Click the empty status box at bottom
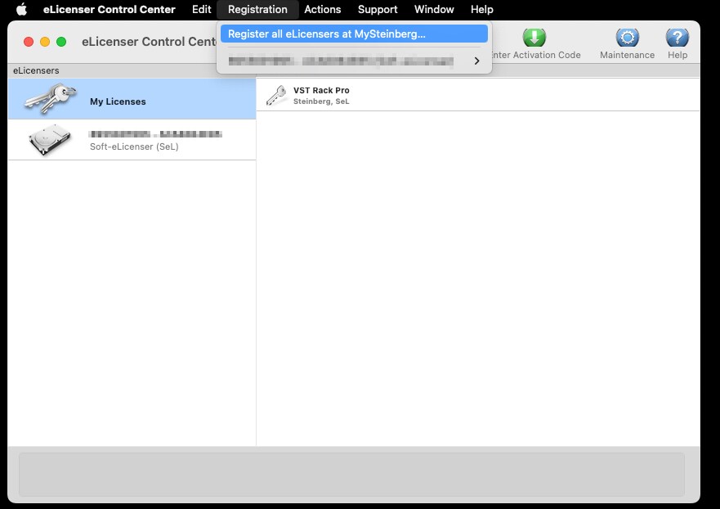This screenshot has width=720, height=509. tap(351, 474)
